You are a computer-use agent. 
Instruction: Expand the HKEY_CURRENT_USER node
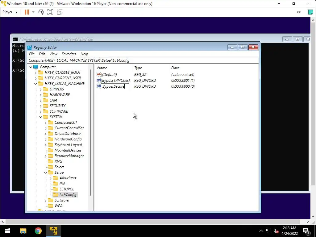pos(36,78)
